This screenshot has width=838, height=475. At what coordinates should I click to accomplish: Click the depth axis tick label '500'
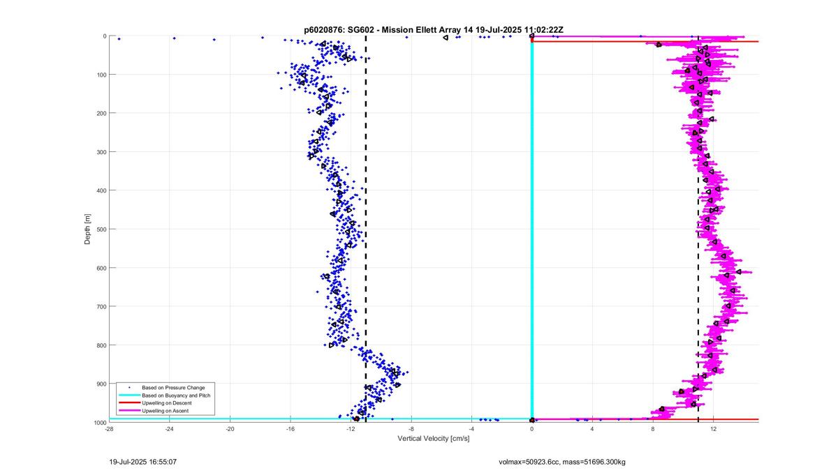click(101, 229)
